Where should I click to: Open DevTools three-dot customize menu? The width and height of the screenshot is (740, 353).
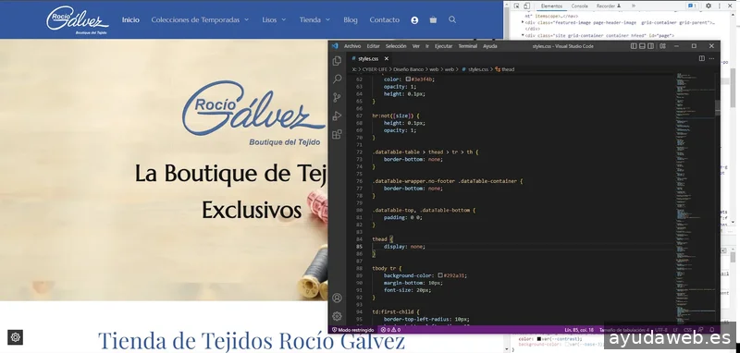(719, 6)
